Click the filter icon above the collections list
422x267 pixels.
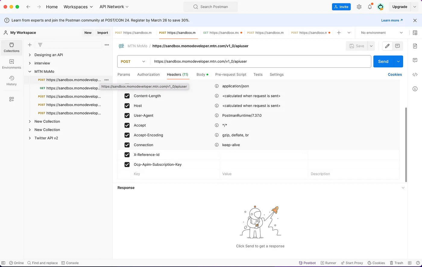[x=40, y=45]
